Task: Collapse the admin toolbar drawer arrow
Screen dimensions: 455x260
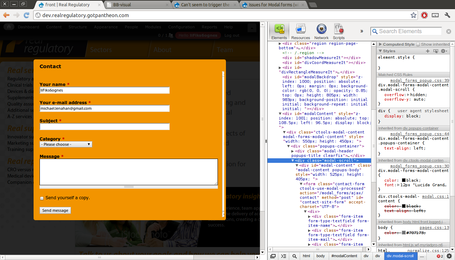Action: point(252,28)
